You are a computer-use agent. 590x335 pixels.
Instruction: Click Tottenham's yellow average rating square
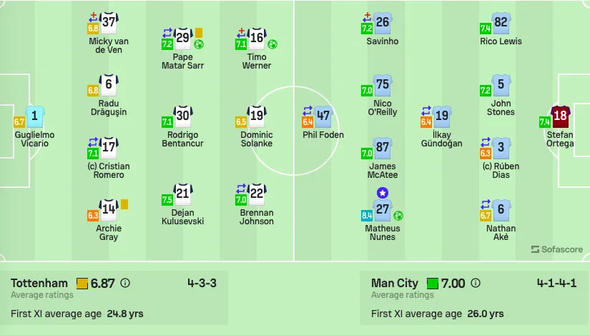[x=82, y=283]
